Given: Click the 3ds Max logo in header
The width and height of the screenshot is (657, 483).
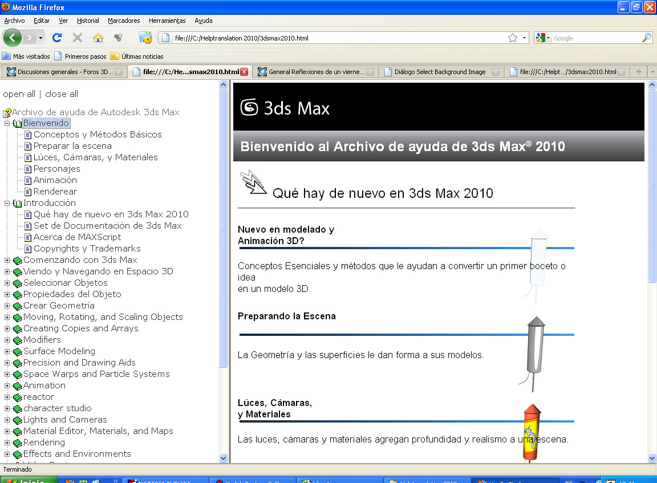Looking at the screenshot, I should click(285, 108).
